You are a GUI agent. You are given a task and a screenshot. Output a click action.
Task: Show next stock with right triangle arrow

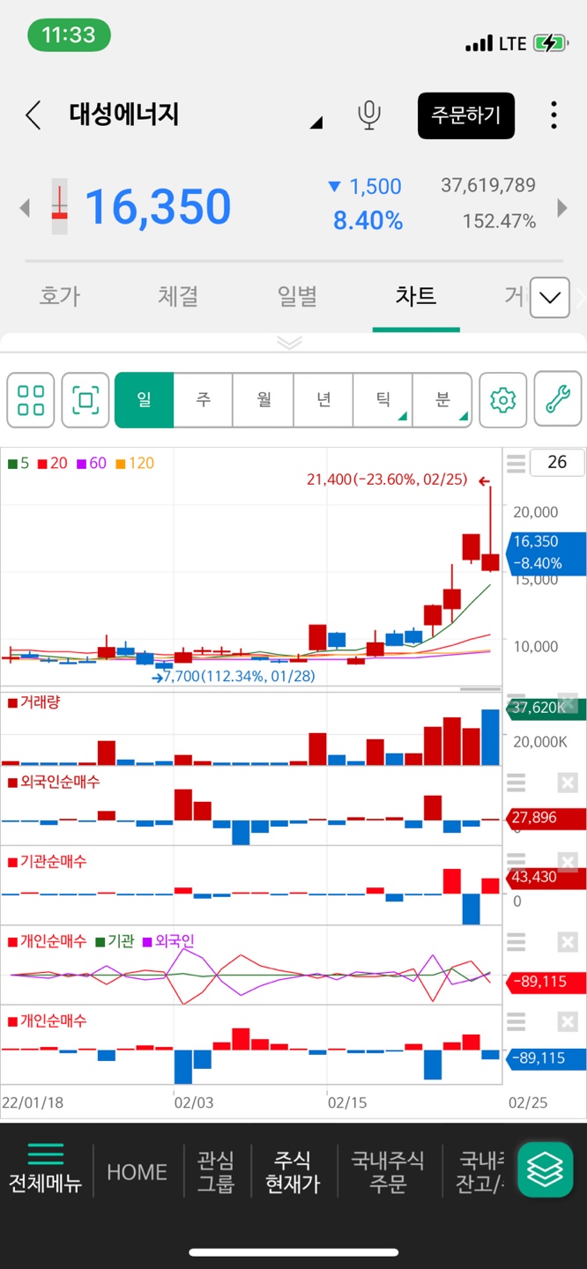pyautogui.click(x=562, y=208)
